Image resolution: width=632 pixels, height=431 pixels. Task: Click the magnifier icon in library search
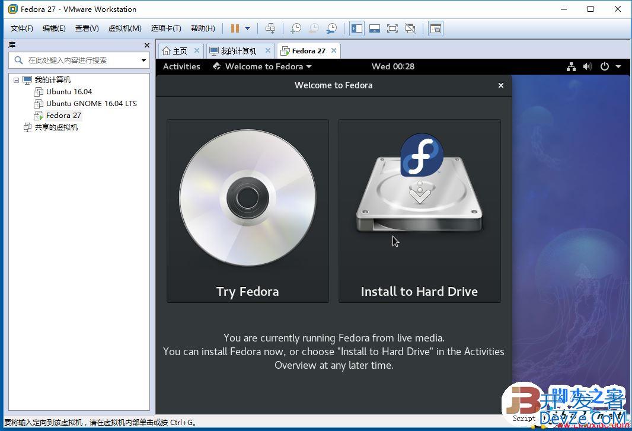18,60
